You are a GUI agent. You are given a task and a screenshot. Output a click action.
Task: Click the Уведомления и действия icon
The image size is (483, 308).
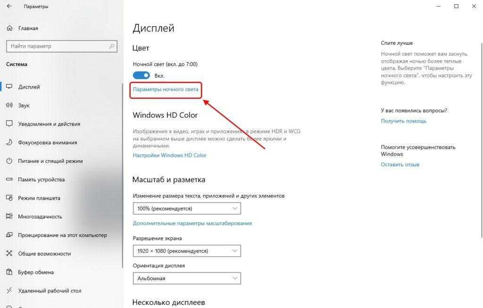click(9, 124)
